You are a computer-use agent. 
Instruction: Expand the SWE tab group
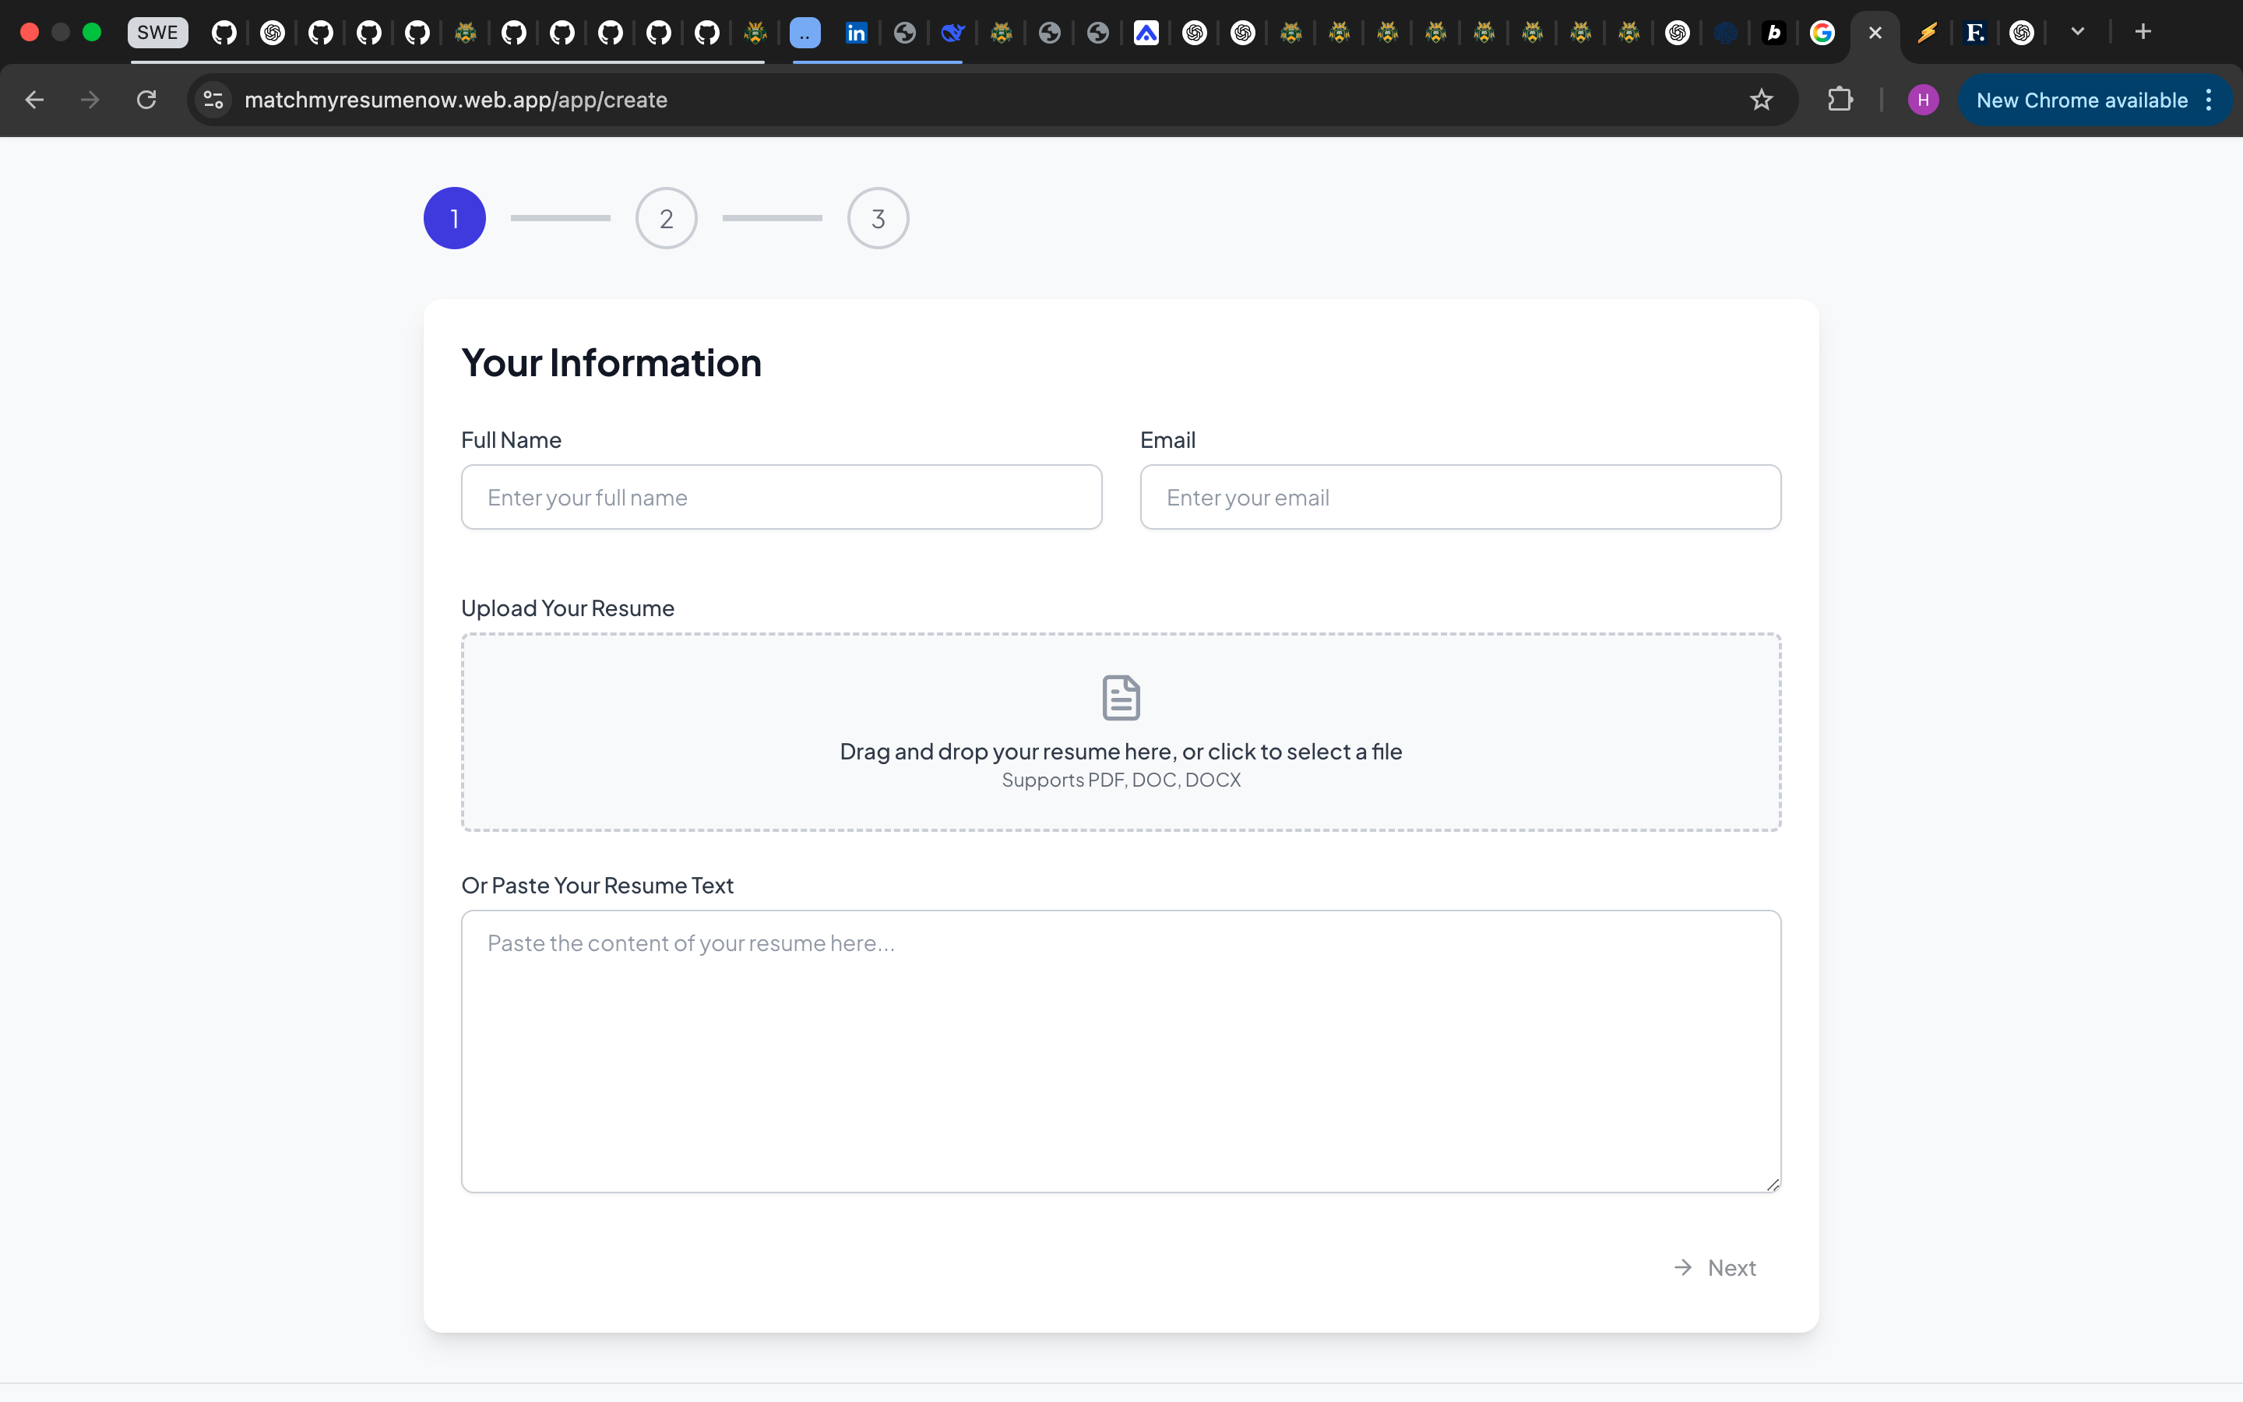157,33
